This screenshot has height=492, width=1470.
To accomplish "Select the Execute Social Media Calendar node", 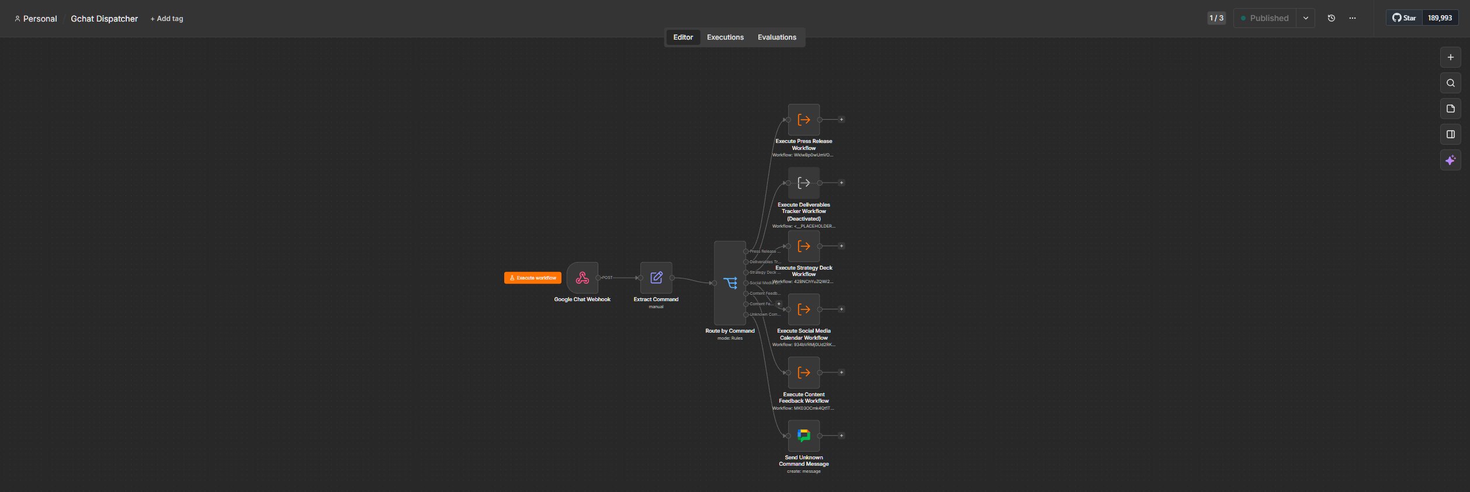I will pyautogui.click(x=804, y=309).
